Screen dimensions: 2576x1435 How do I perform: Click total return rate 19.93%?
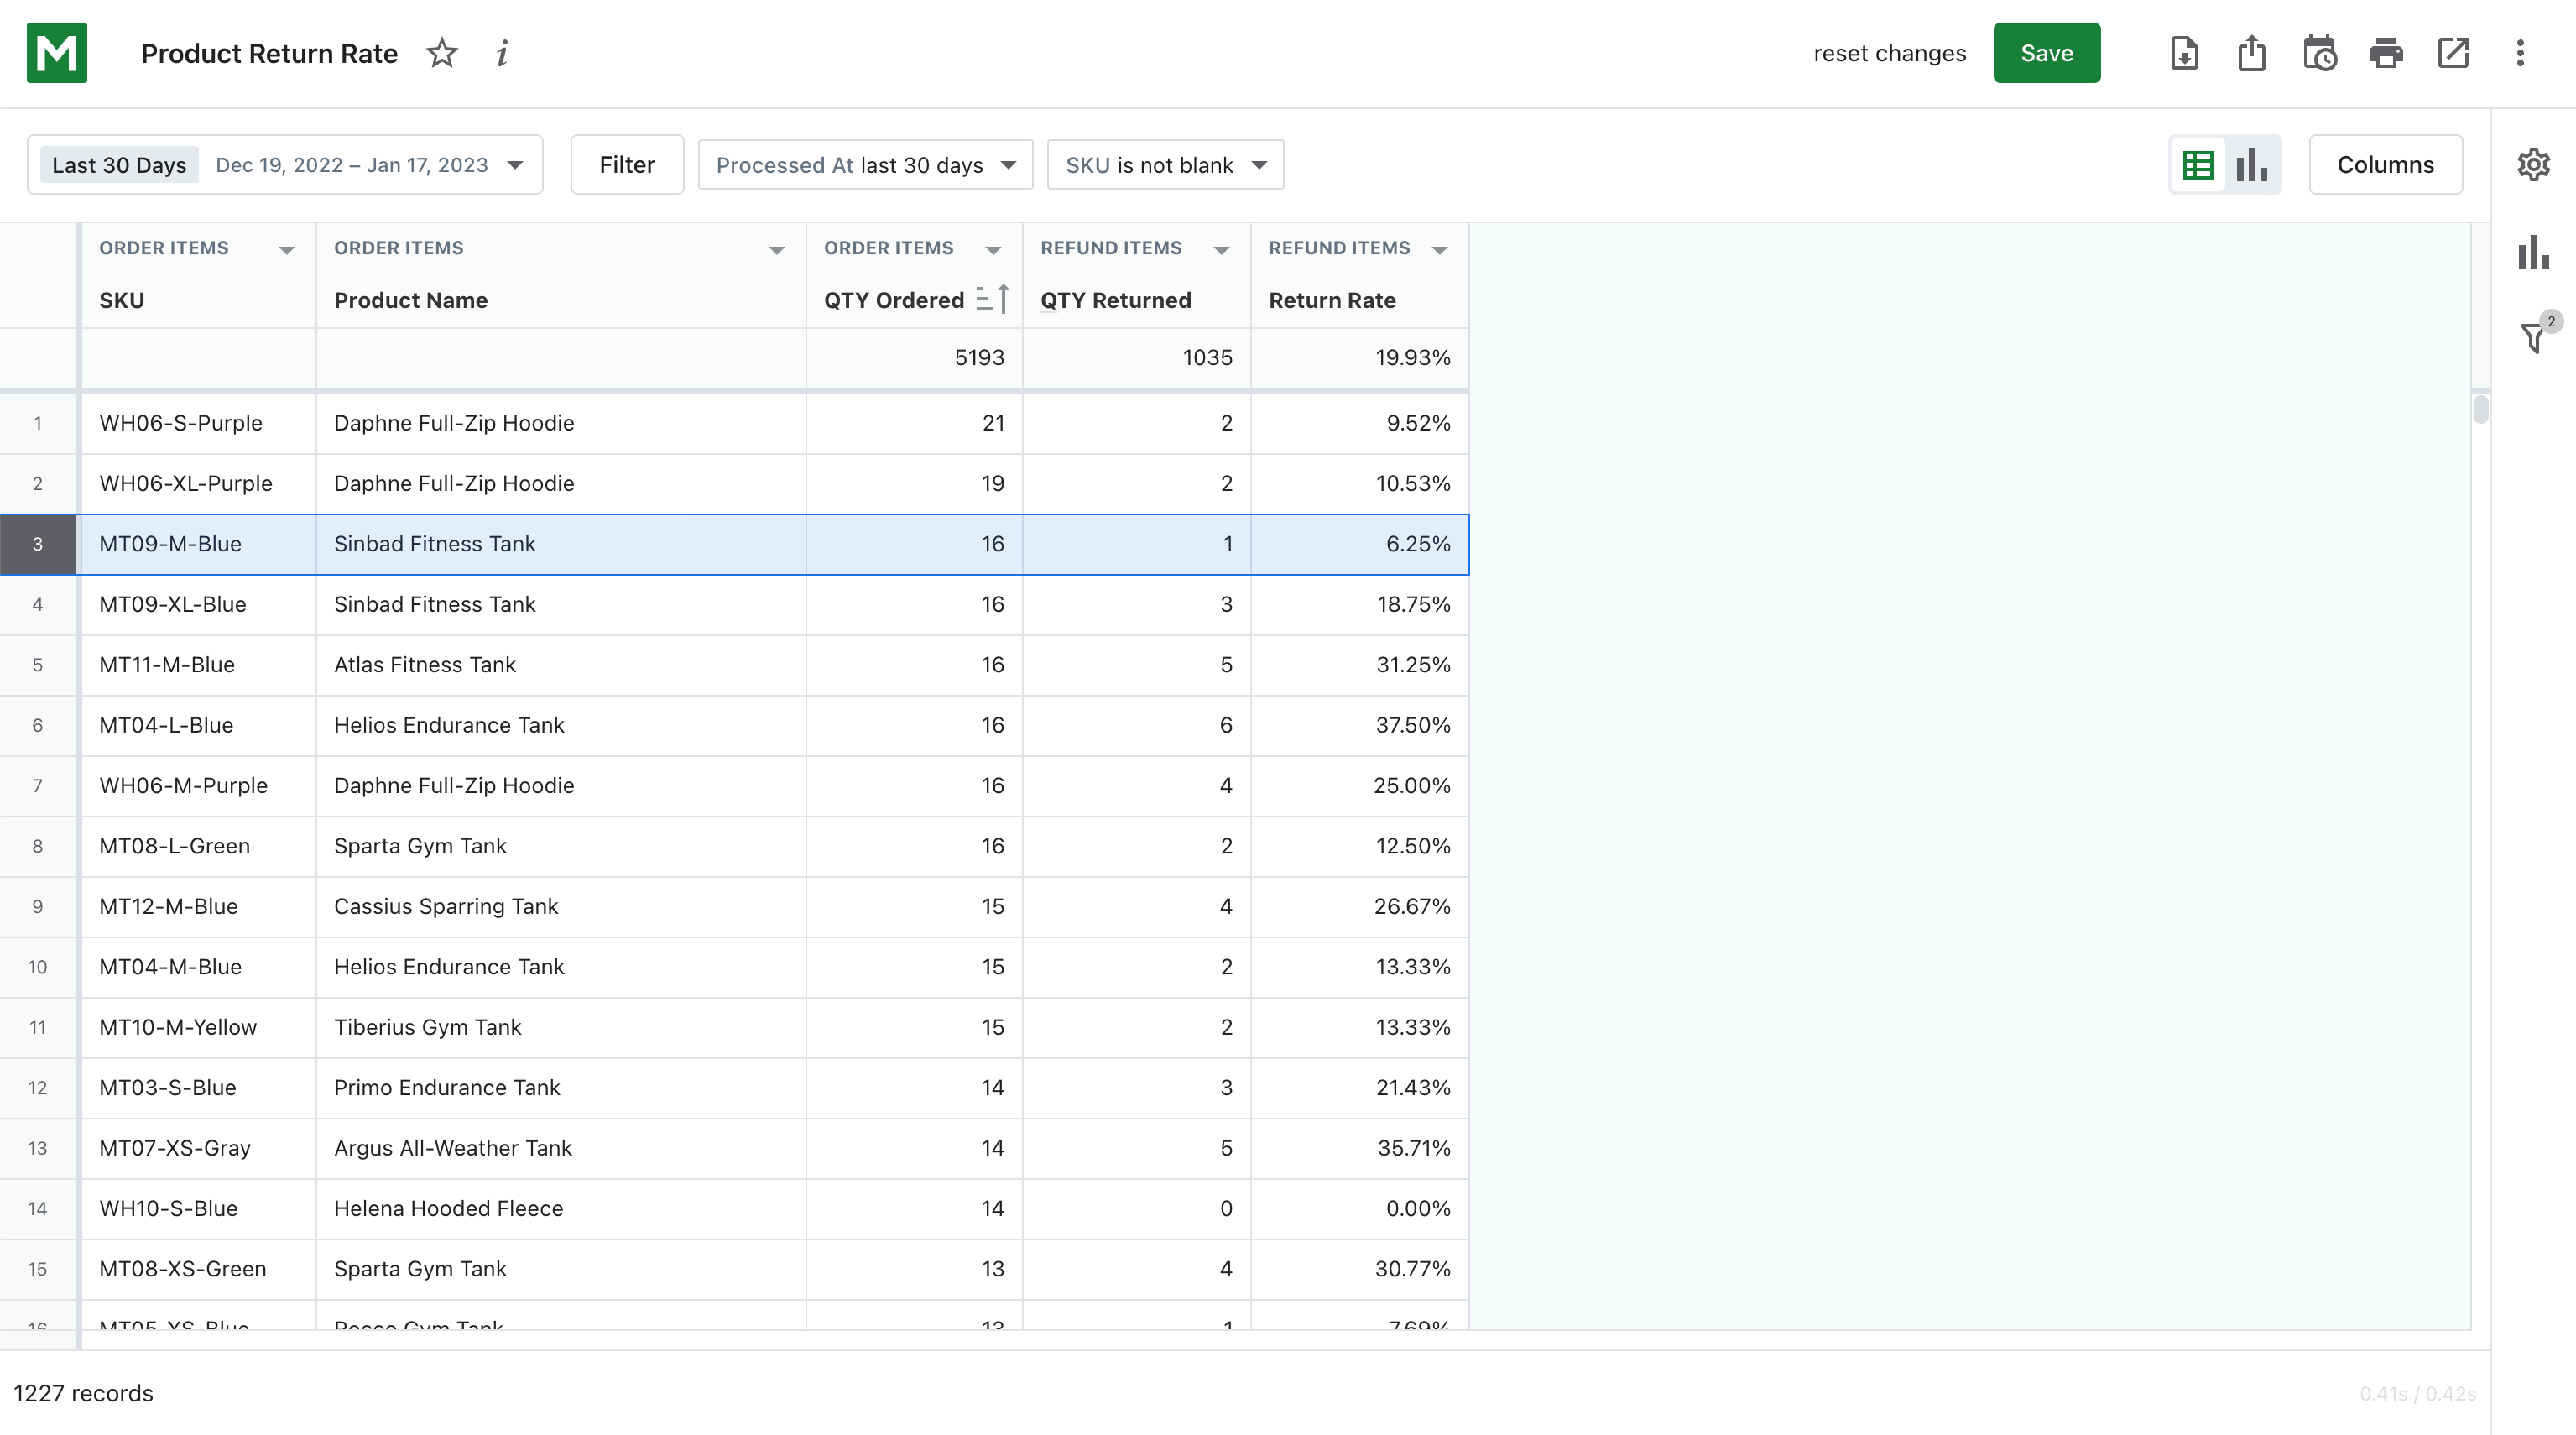tap(1412, 357)
